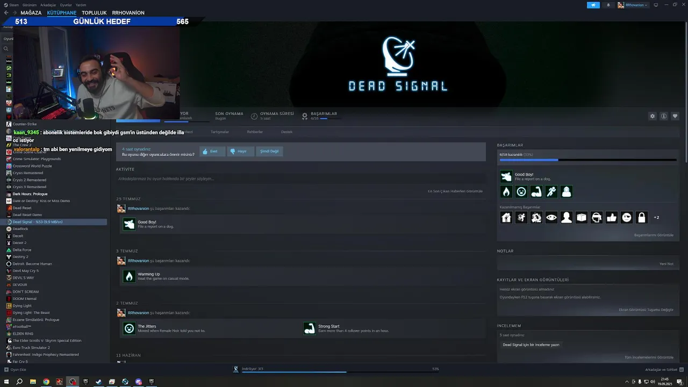The width and height of the screenshot is (688, 387).
Task: Expand the RRhovanion account dropdown
Action: click(x=633, y=5)
